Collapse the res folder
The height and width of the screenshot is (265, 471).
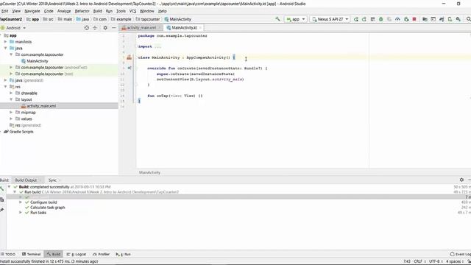[5, 87]
